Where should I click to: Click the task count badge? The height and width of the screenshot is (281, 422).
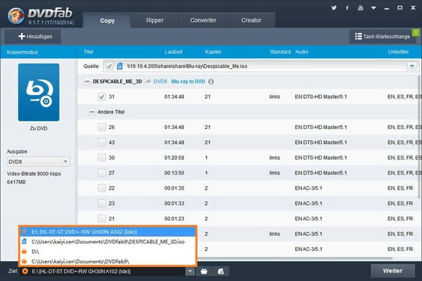415,33
